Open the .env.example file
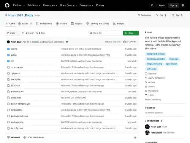 click(x=17, y=67)
